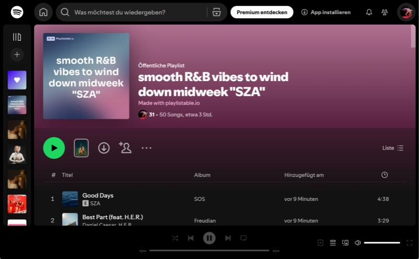Open the Friend Activity icon
This screenshot has height=259, width=419.
pyautogui.click(x=385, y=12)
